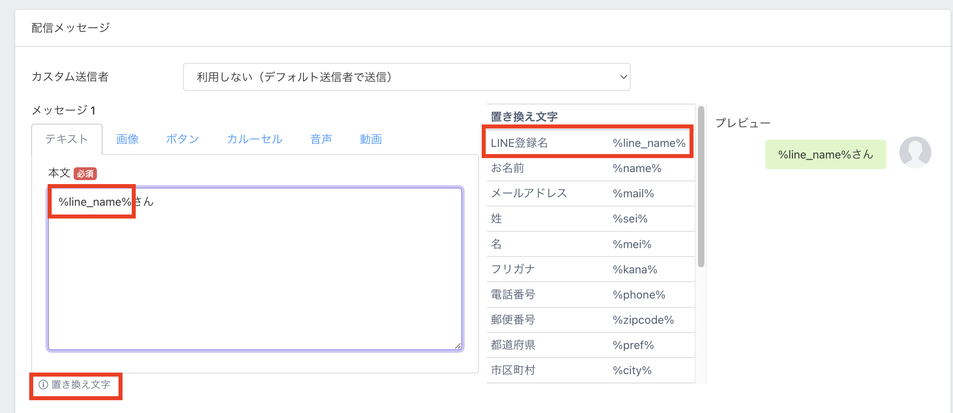This screenshot has width=953, height=413.
Task: Click the replacement list vertical scrollbar
Action: point(701,186)
